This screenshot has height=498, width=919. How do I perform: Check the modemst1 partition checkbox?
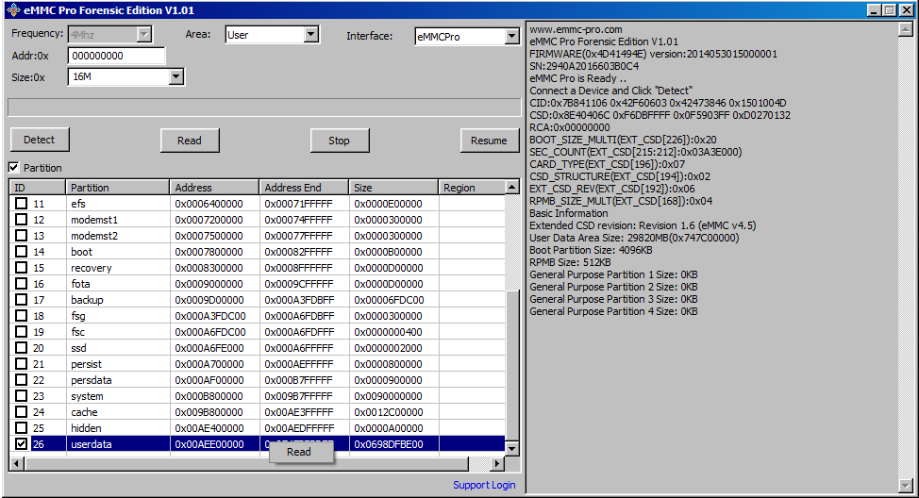pos(21,219)
